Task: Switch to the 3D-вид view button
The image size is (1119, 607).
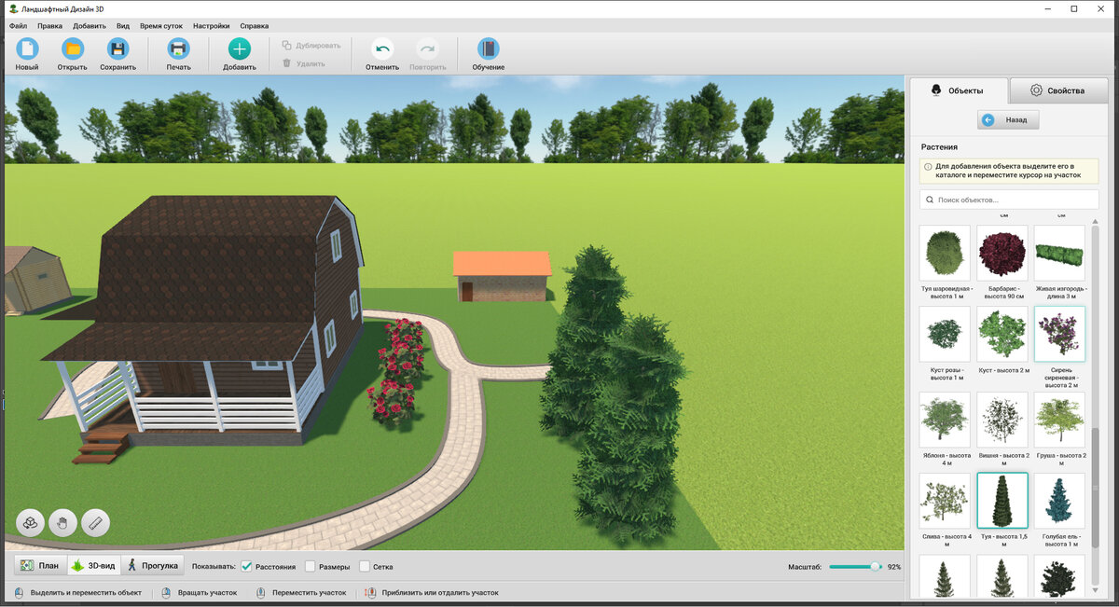Action: tap(93, 566)
